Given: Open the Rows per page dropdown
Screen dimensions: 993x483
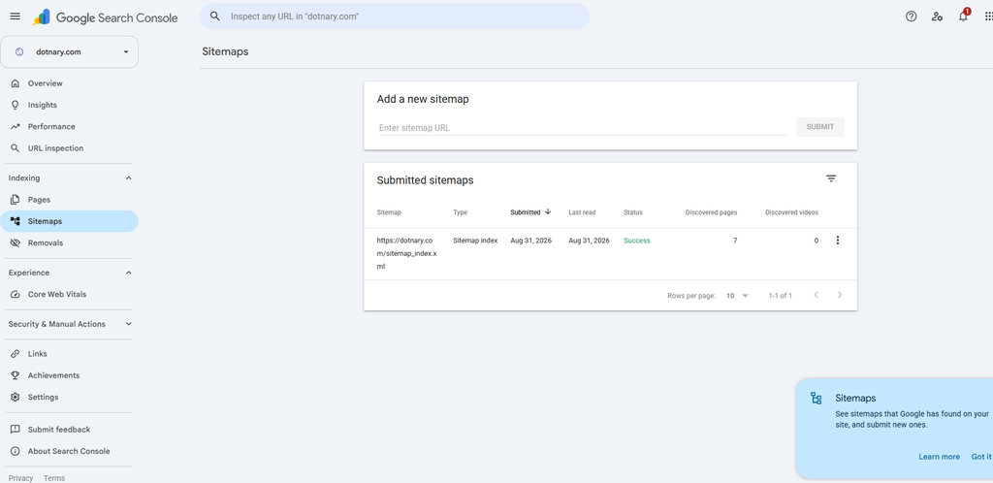Looking at the screenshot, I should tap(737, 296).
